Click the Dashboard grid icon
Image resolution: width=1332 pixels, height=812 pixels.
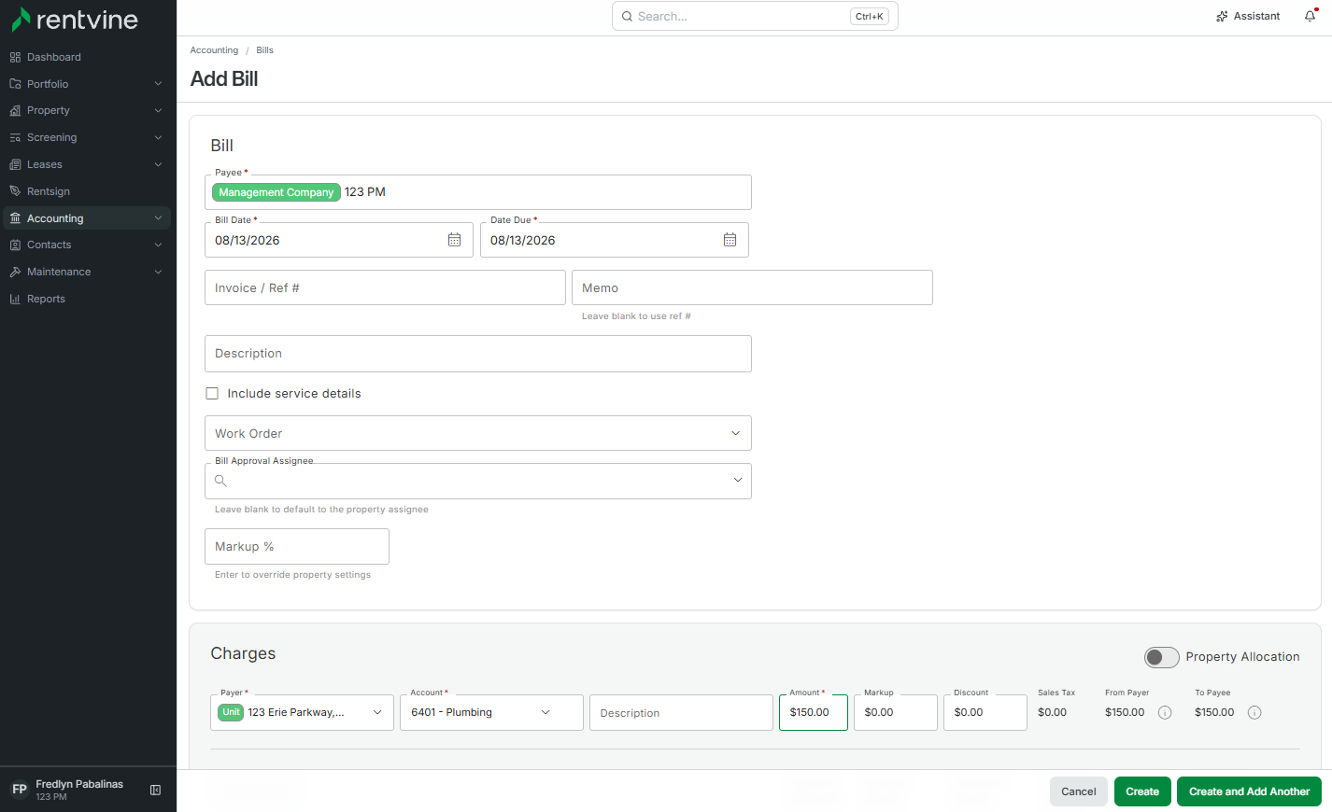tap(15, 57)
